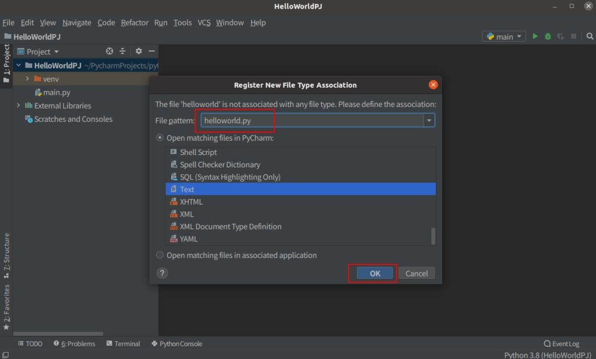Click the help question mark button
The width and height of the screenshot is (596, 359).
coord(162,273)
